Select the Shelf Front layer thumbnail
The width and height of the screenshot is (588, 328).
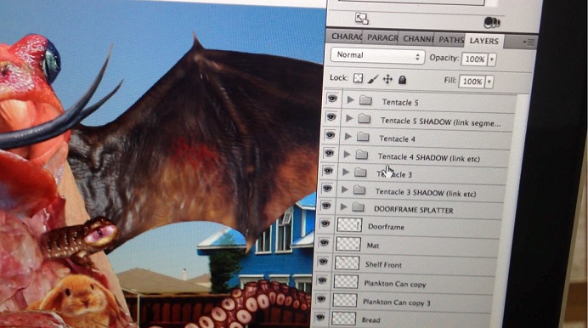click(x=347, y=263)
